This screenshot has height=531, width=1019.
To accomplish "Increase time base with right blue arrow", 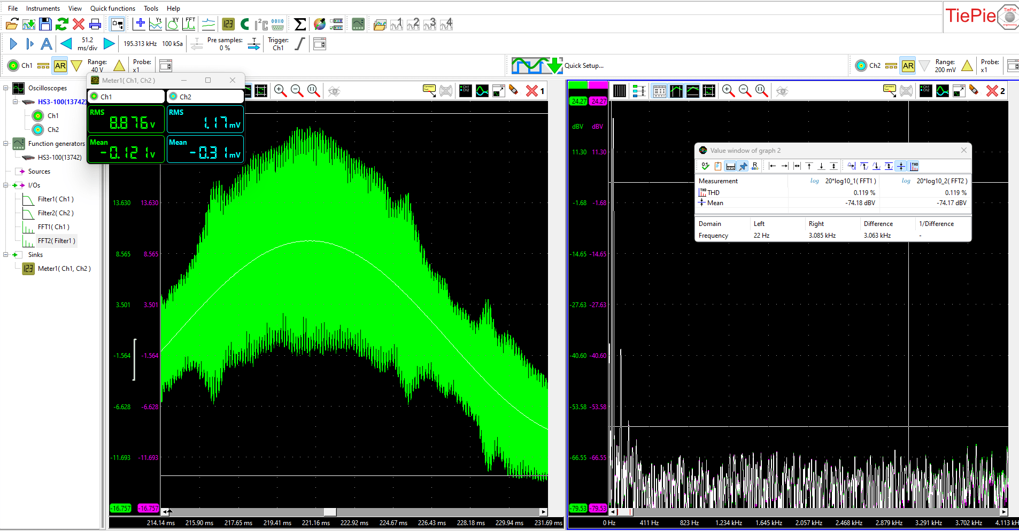I will (x=109, y=44).
